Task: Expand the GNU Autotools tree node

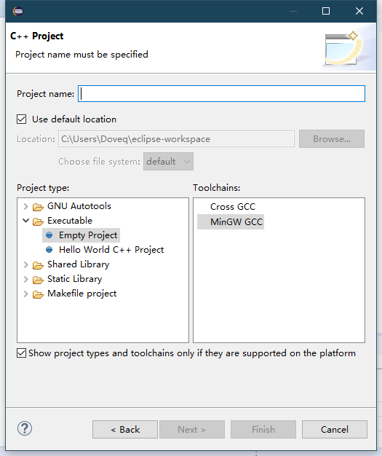Action: (x=26, y=206)
